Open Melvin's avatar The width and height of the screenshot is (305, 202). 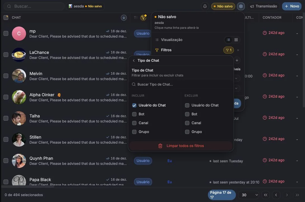(x=19, y=76)
